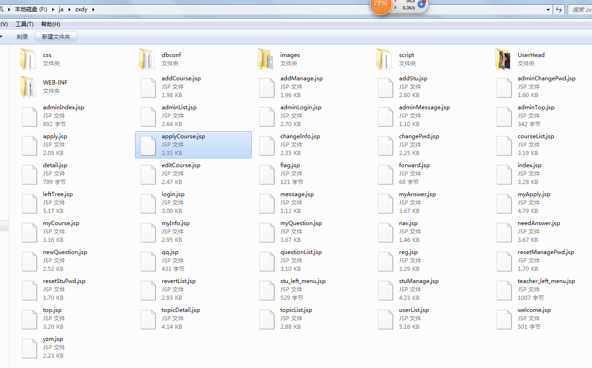Image resolution: width=592 pixels, height=368 pixels.
Task: Select the script folder icon
Action: [x=385, y=59]
